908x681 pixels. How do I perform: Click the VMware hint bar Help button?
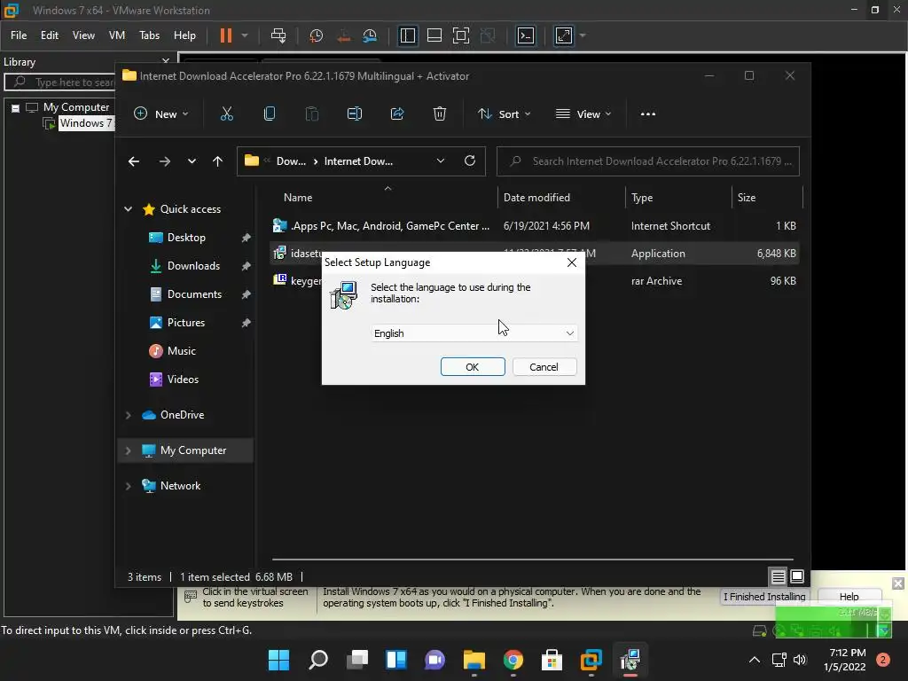tap(849, 597)
